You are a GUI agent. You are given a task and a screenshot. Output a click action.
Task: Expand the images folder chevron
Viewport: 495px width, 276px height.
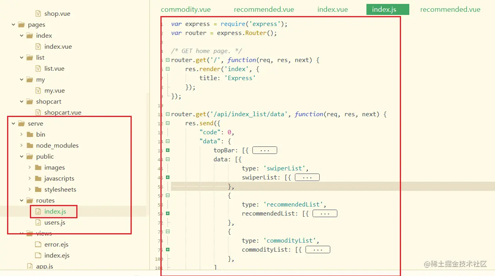[x=30, y=167]
